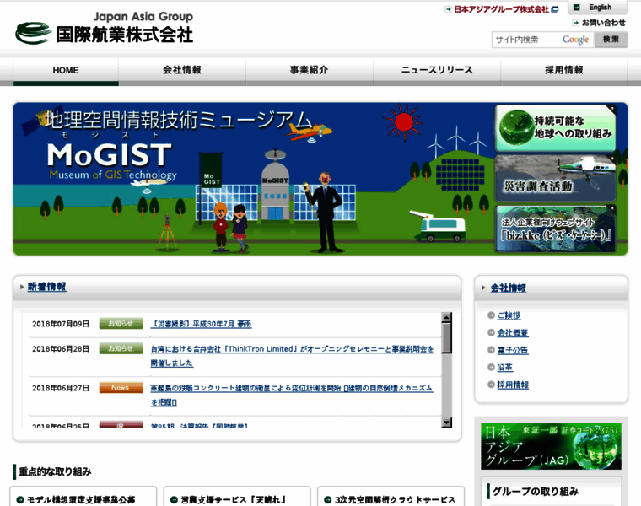This screenshot has height=506, width=641.
Task: Click the 検索 search button
Action: pos(611,40)
